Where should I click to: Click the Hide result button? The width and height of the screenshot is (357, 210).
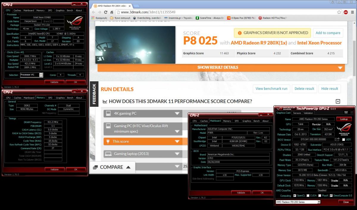(x=330, y=89)
